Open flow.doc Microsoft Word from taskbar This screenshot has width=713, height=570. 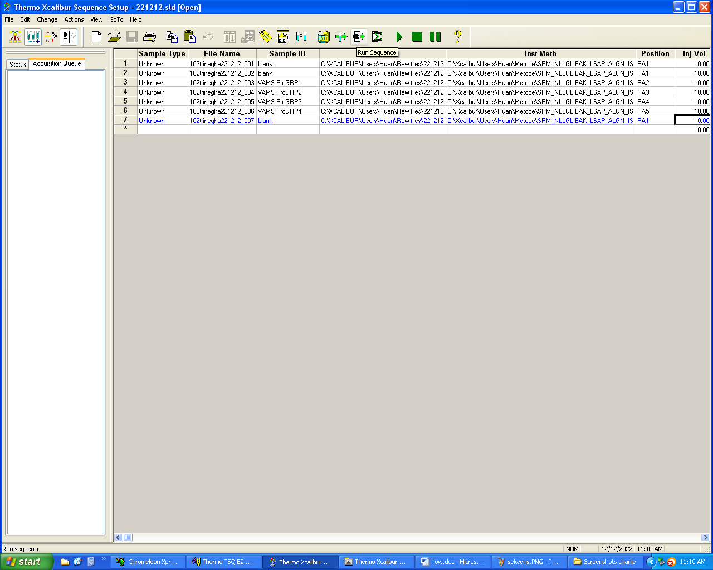point(452,562)
